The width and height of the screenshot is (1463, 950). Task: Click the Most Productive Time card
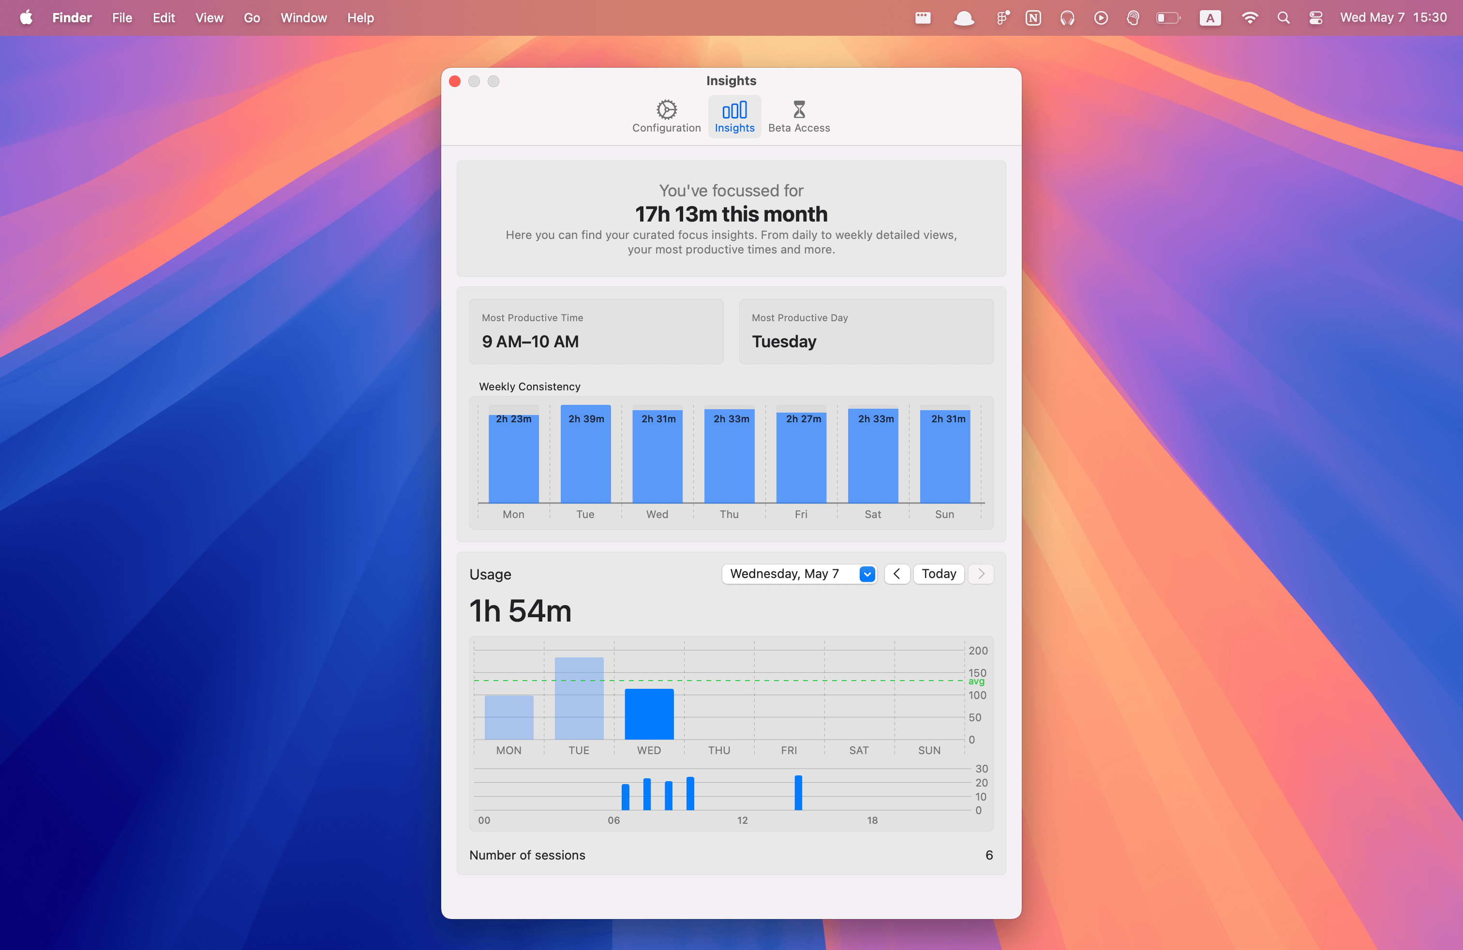pos(596,331)
